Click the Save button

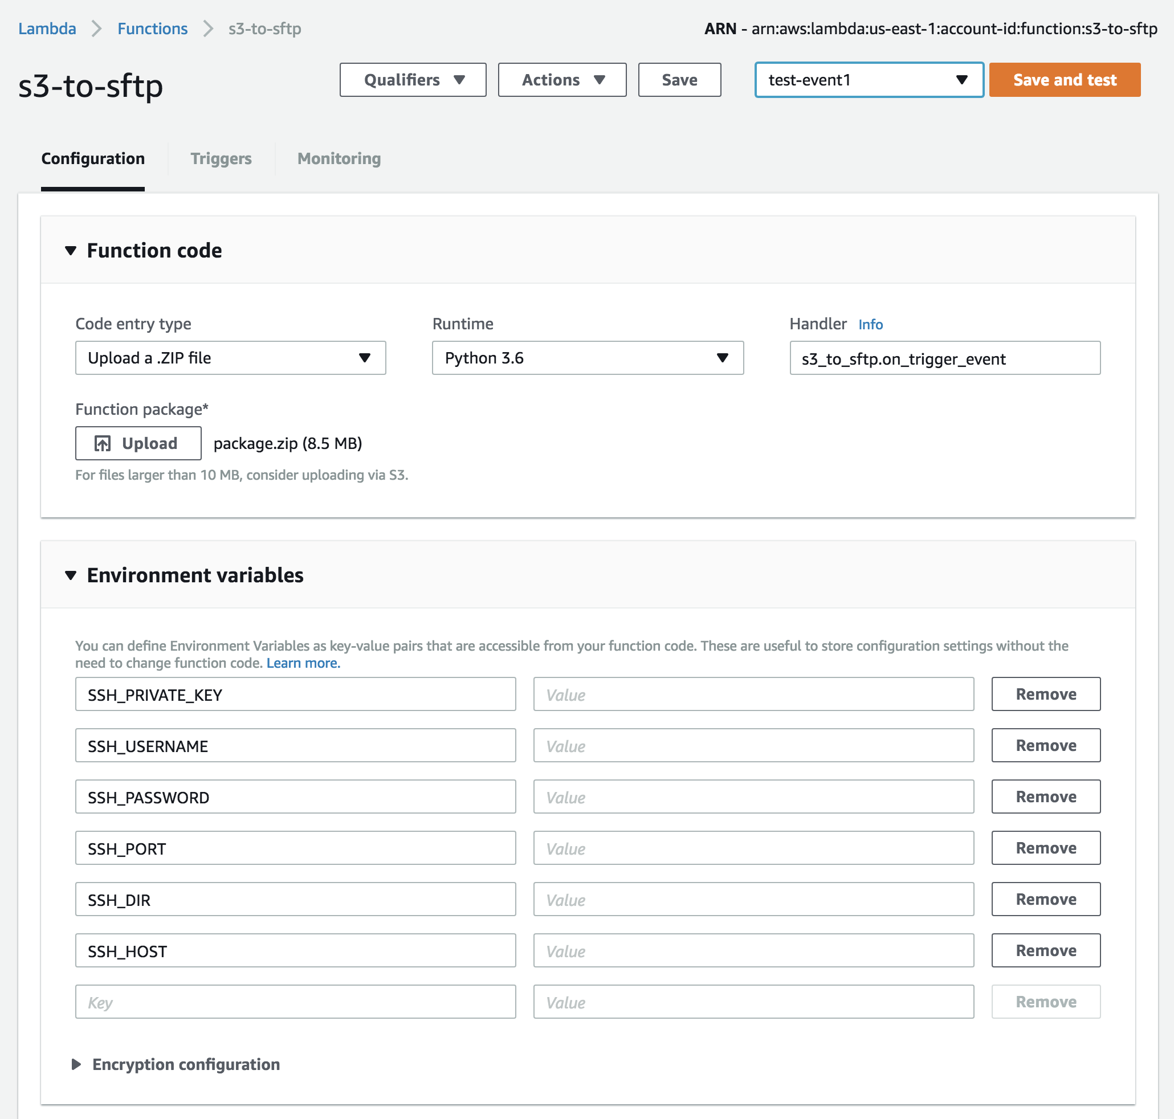(679, 80)
